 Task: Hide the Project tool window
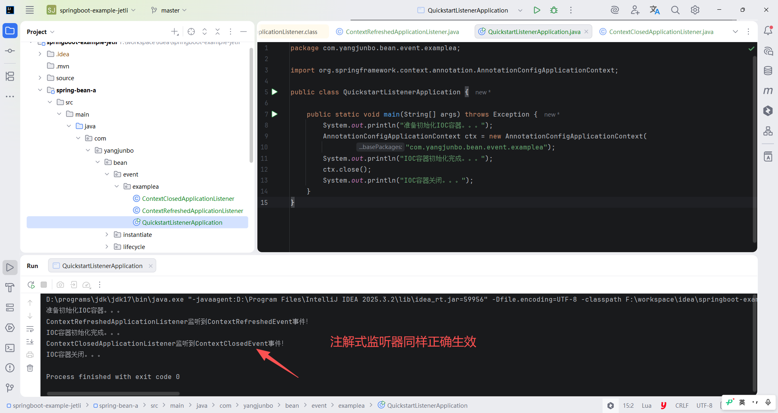(x=244, y=32)
